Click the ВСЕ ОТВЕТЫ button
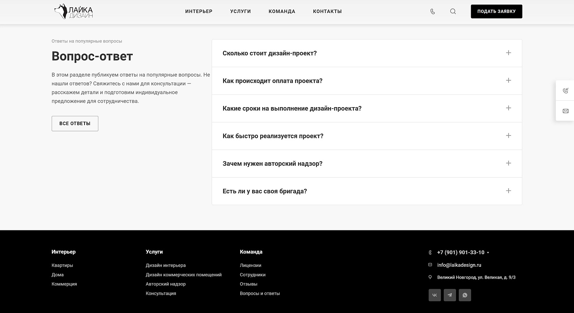Screen dimensions: 574x313 [75, 123]
